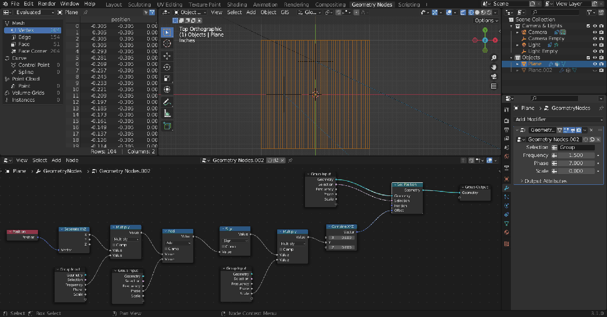
Task: Open the Modifier properties wrench tab
Action: pyautogui.click(x=507, y=188)
